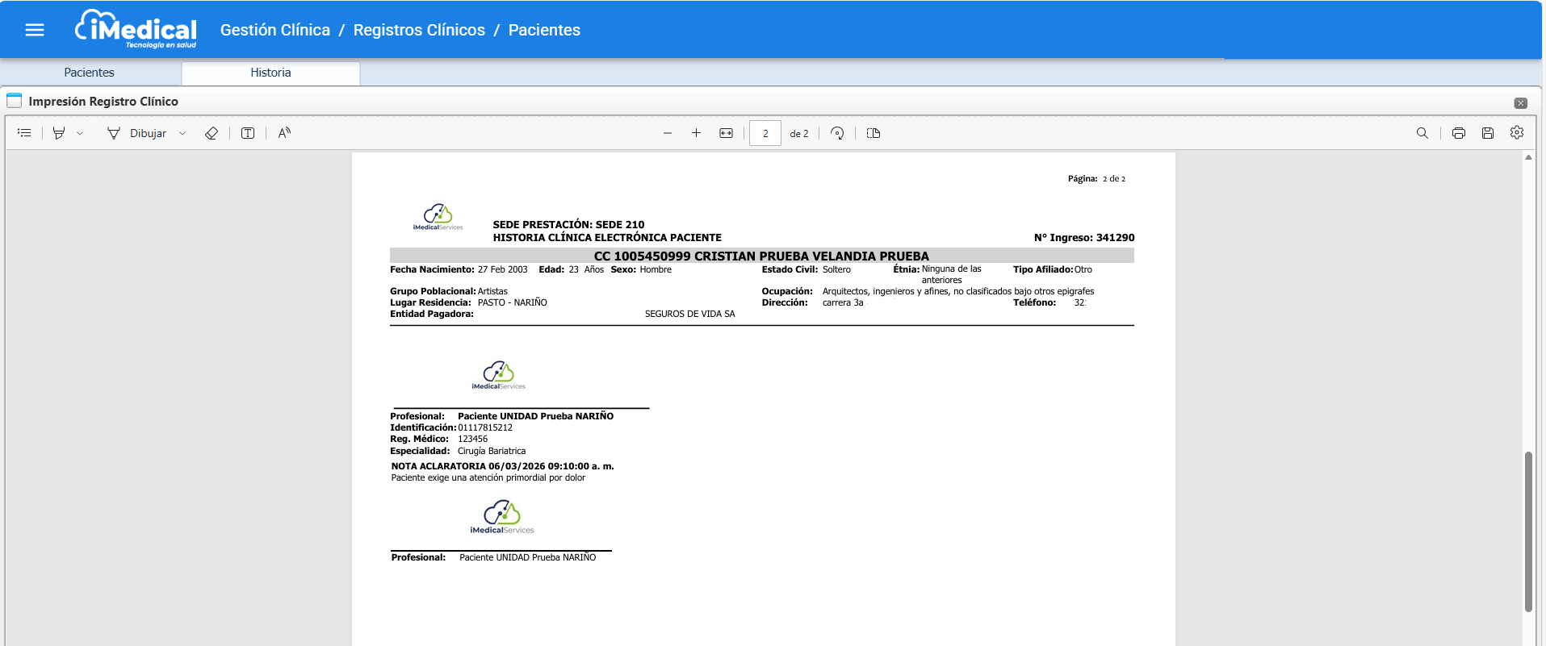Toggle the page view layout button
This screenshot has width=1546, height=646.
point(874,133)
